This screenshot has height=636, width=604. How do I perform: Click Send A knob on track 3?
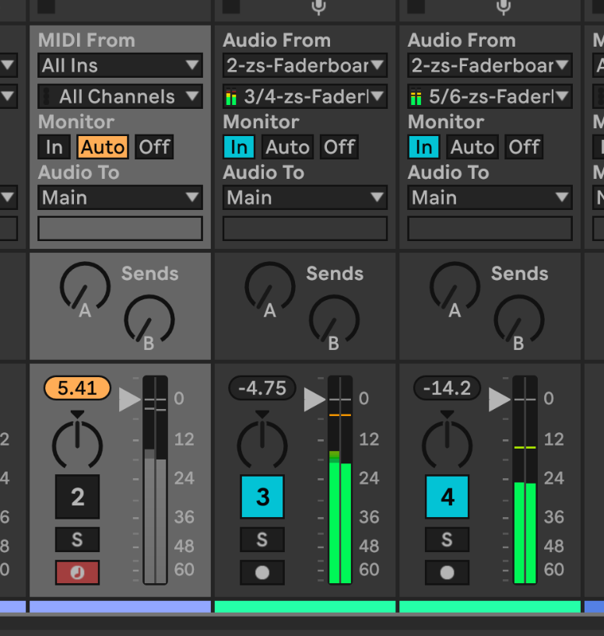(270, 286)
